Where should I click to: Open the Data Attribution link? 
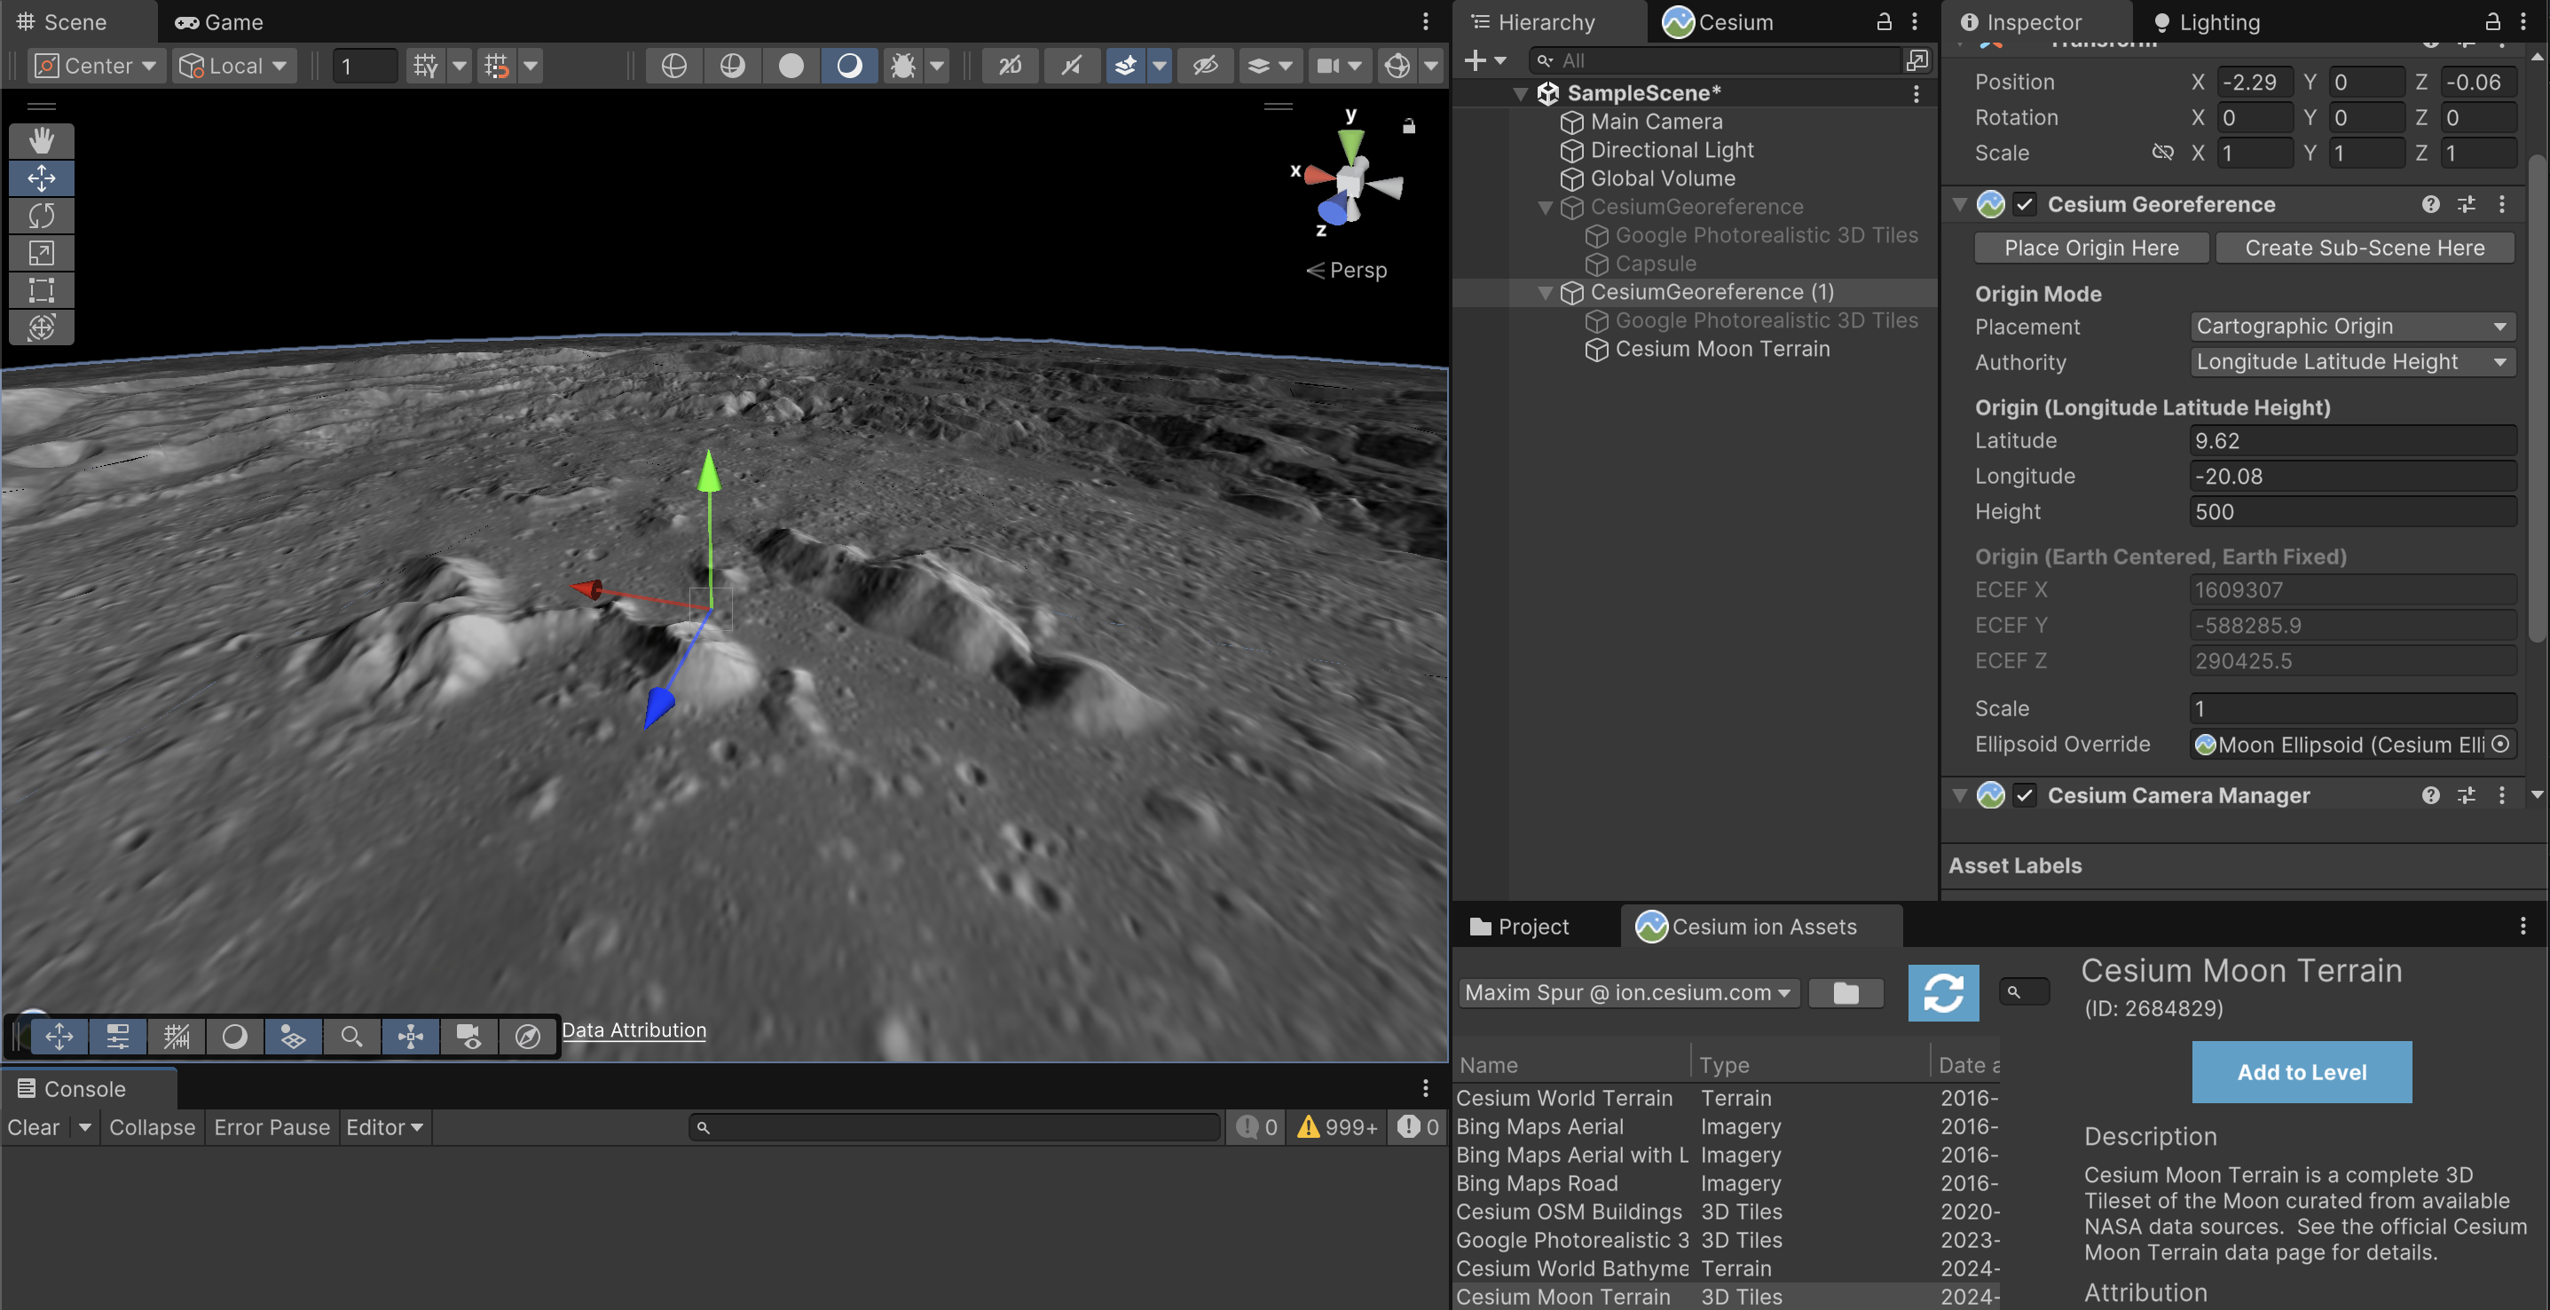[634, 1030]
